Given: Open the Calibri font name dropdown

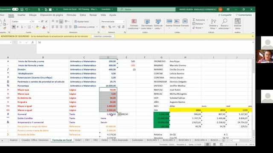Looking at the screenshot, I should [x=30, y=22].
